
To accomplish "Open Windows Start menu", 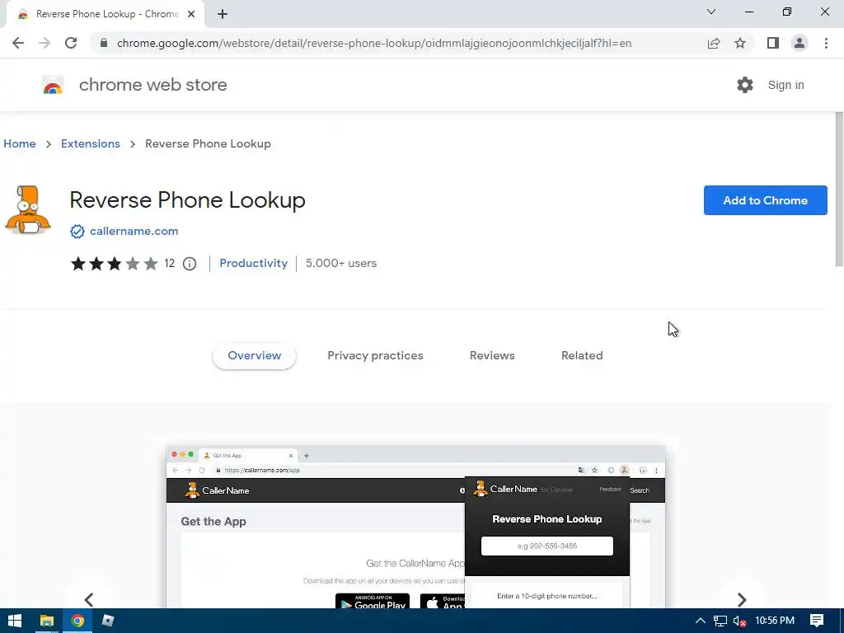I will [x=15, y=621].
